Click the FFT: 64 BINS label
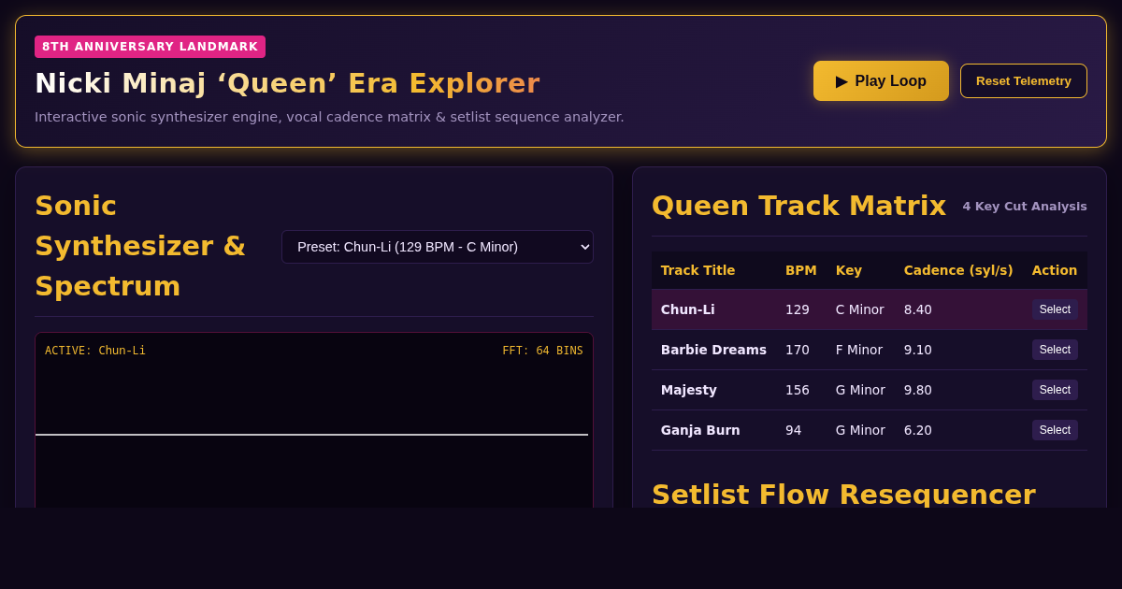 click(542, 351)
